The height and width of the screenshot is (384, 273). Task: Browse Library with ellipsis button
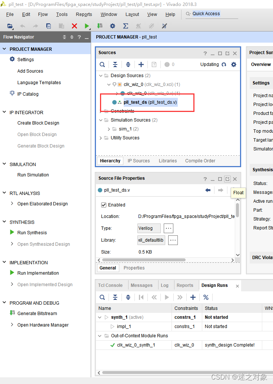[173, 240]
